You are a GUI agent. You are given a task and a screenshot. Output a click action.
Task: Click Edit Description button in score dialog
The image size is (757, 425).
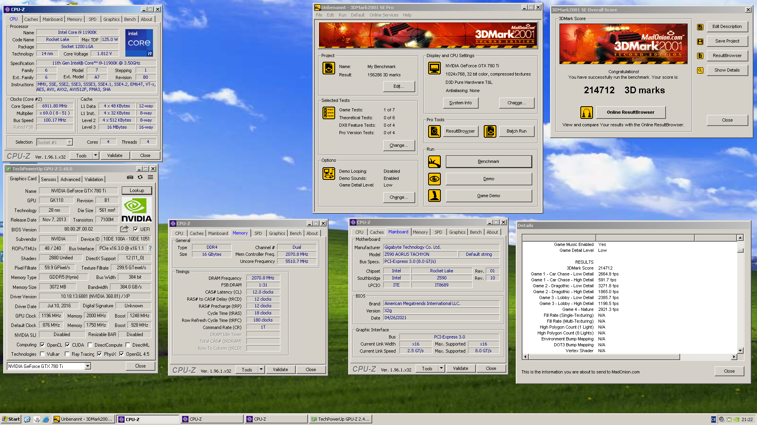tap(727, 27)
